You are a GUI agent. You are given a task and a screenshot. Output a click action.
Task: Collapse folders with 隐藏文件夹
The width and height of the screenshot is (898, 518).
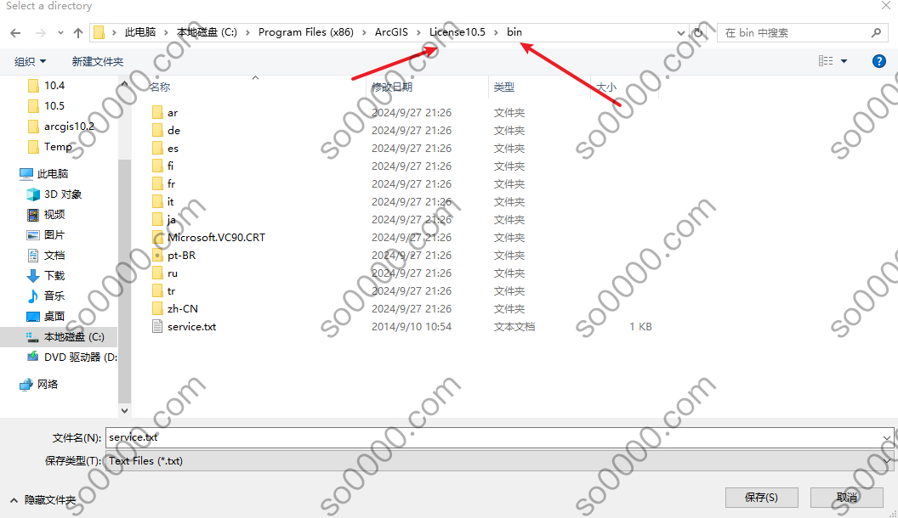point(43,499)
